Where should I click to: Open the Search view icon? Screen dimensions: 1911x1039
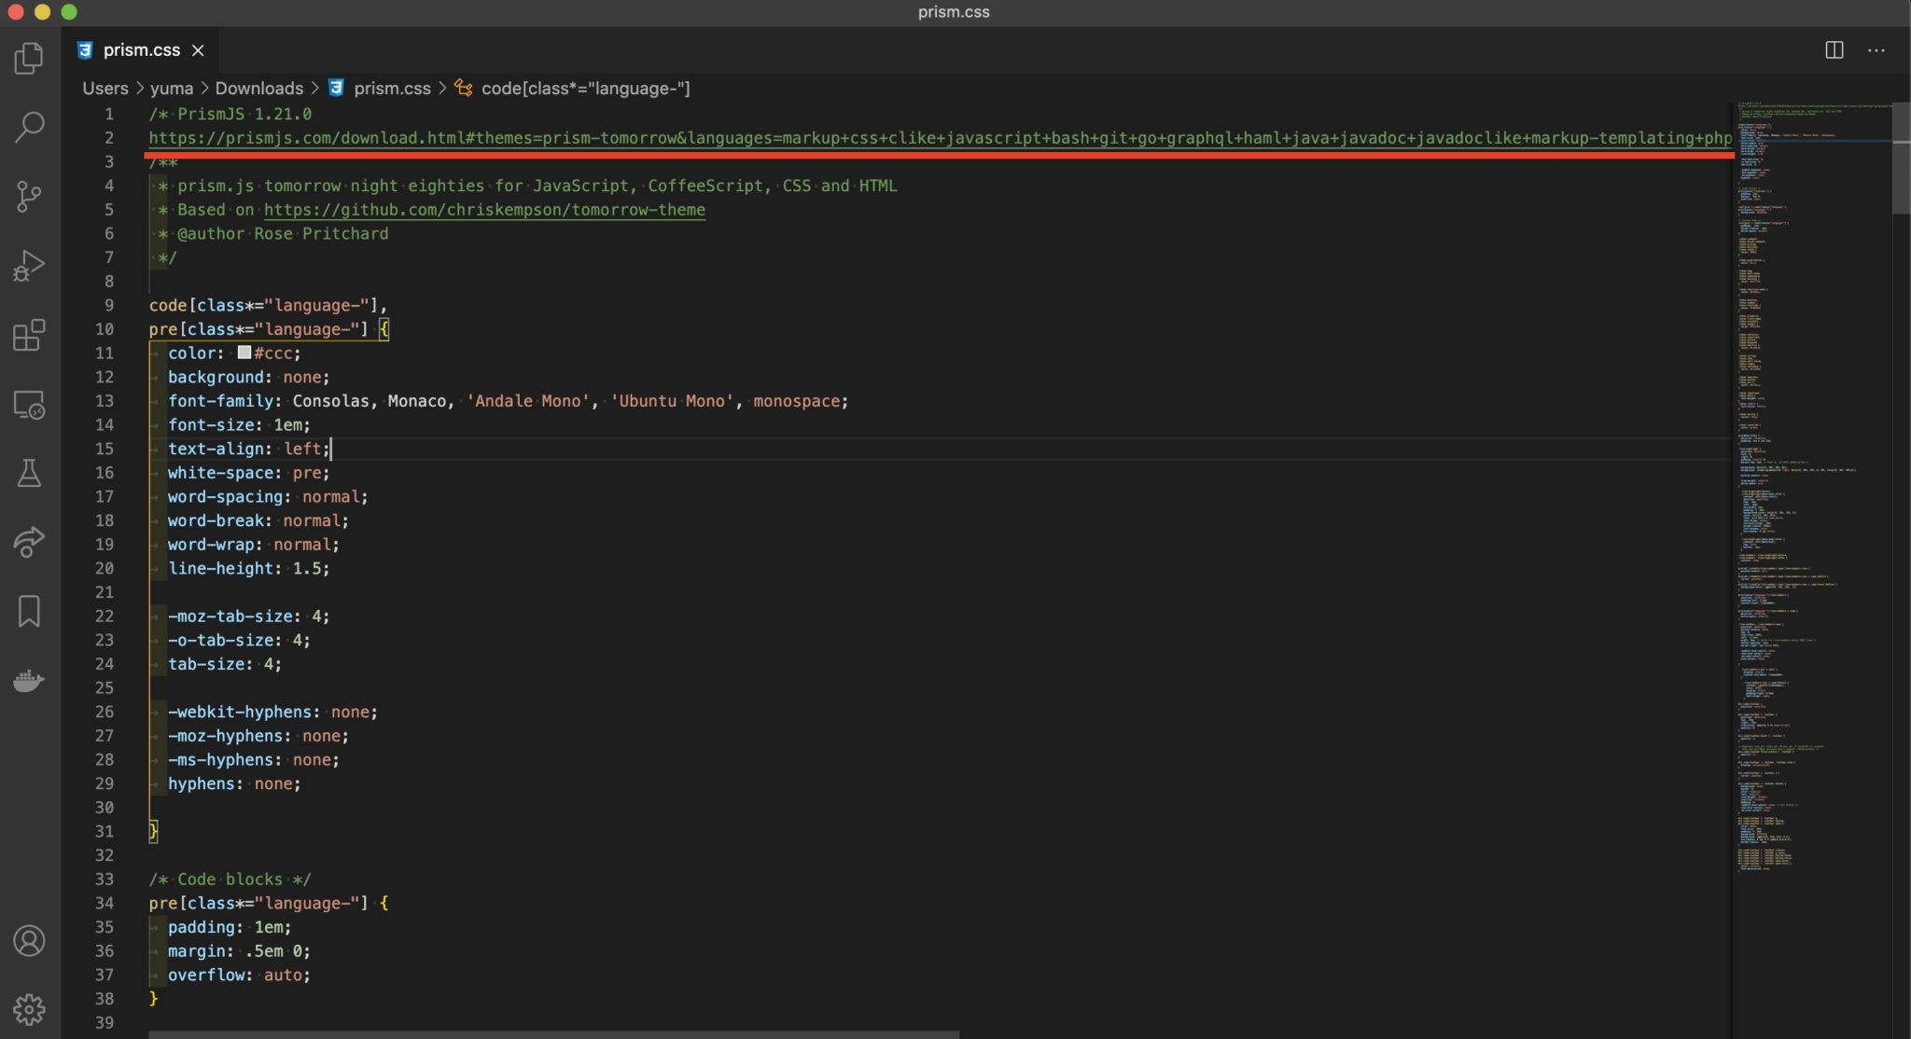29,127
